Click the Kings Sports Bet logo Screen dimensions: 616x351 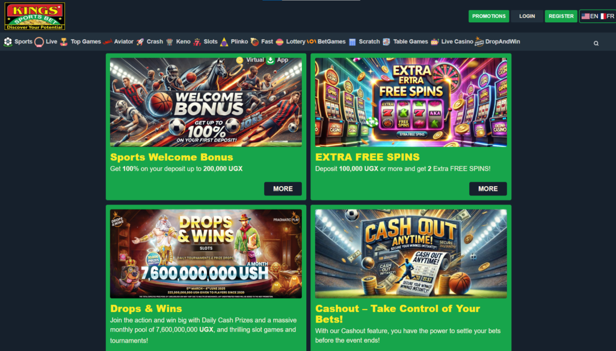pos(34,16)
